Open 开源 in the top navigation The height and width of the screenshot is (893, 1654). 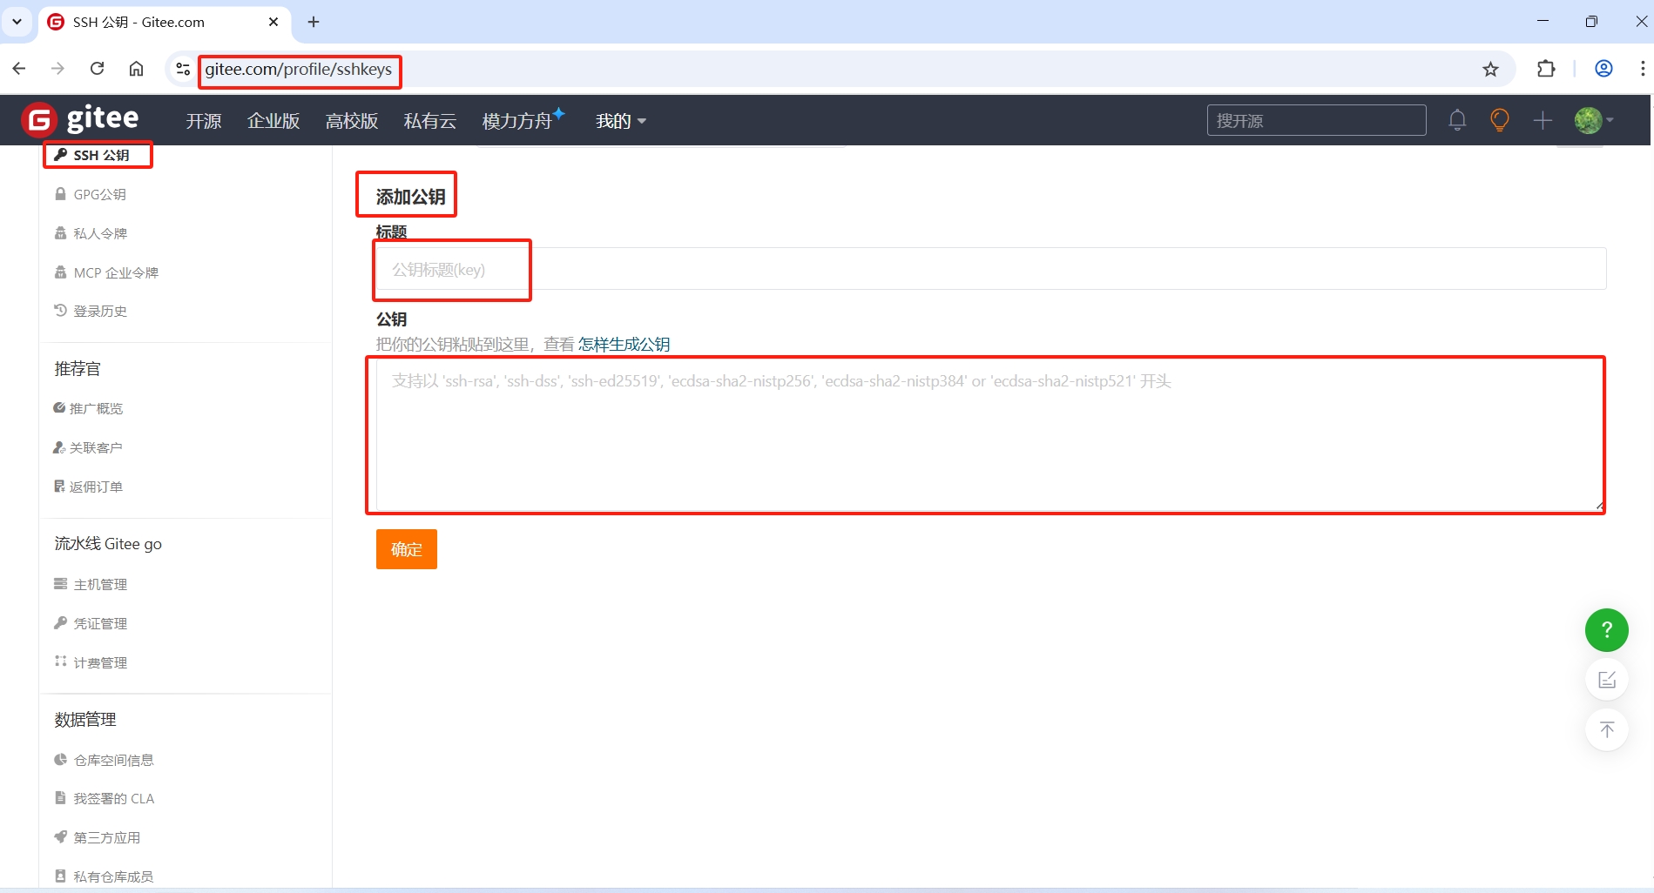(x=204, y=121)
